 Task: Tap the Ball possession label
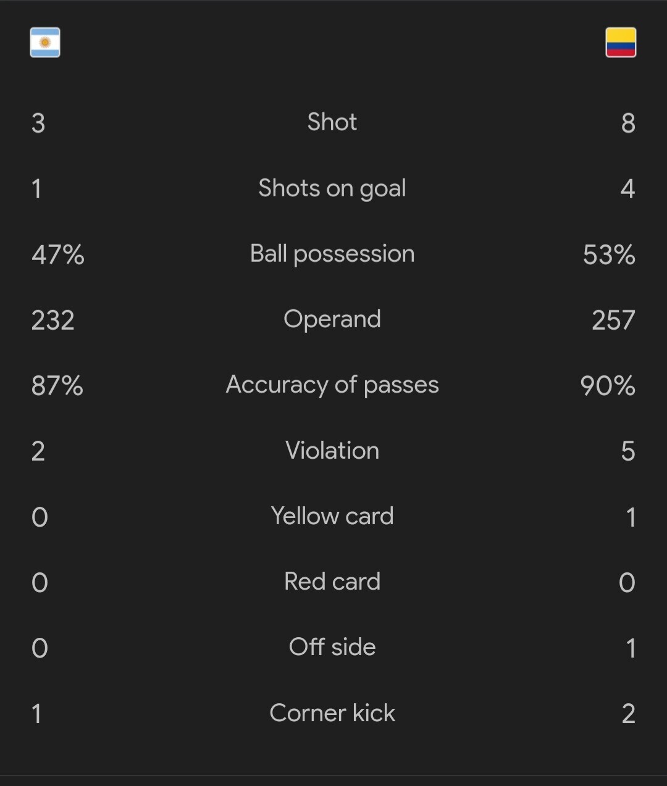coord(332,254)
